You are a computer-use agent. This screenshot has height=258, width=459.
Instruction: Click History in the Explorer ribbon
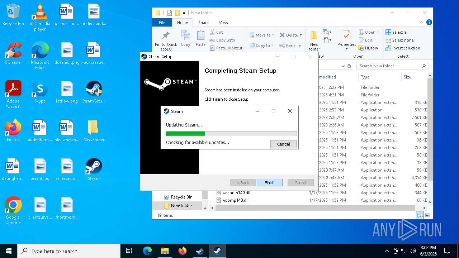[368, 48]
